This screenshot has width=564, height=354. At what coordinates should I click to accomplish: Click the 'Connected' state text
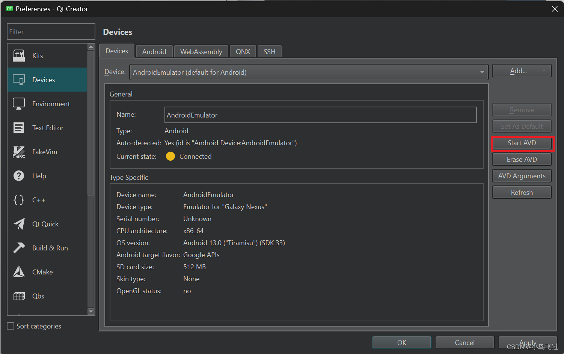pyautogui.click(x=195, y=156)
